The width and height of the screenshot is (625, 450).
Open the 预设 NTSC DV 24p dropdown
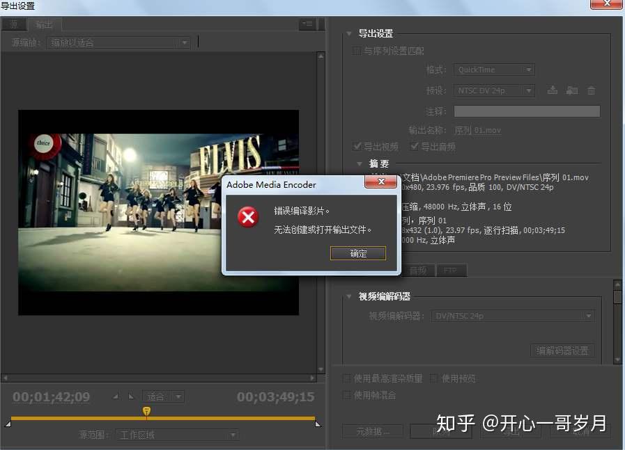[494, 90]
